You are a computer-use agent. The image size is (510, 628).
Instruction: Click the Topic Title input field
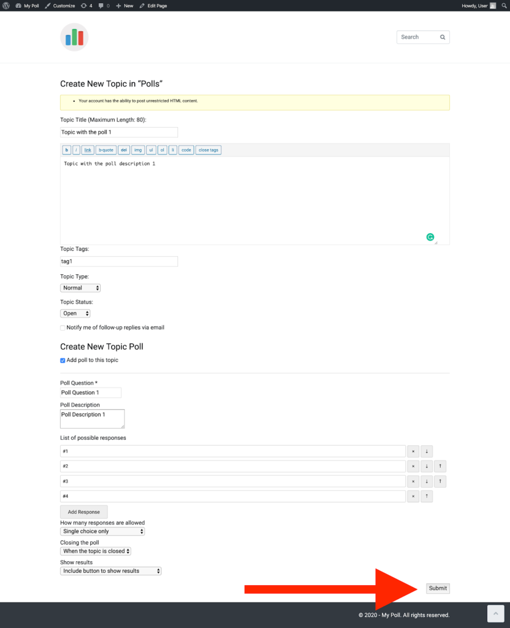[118, 132]
